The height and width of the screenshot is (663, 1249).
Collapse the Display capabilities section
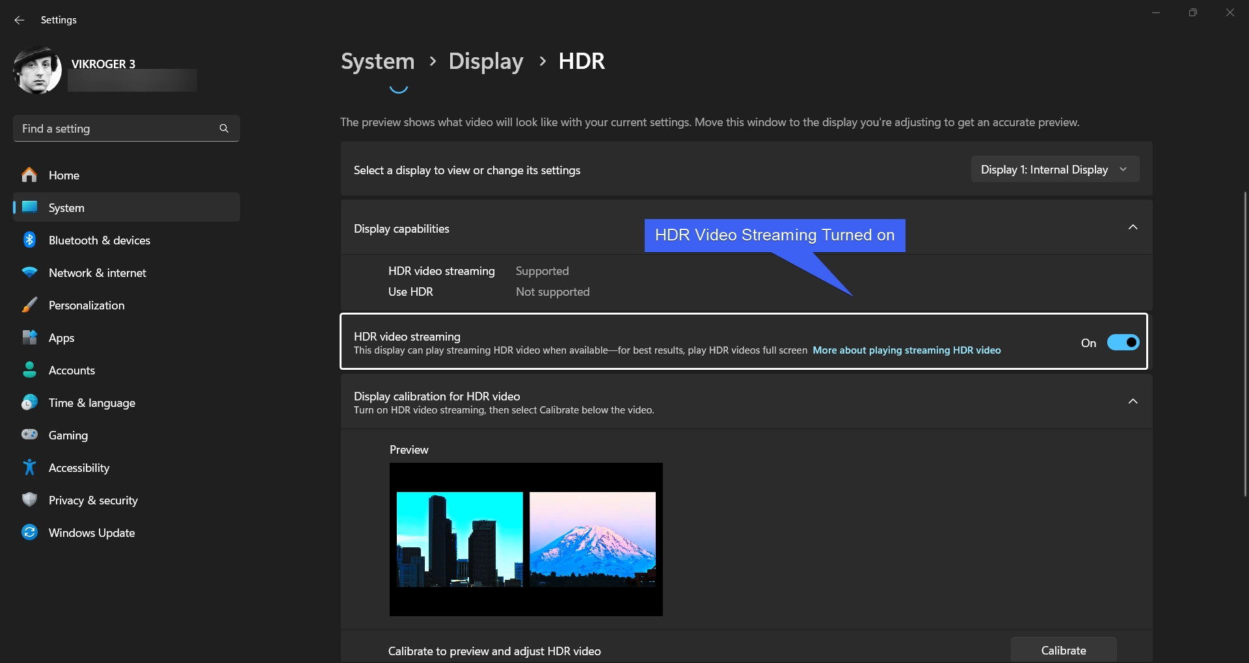point(1133,227)
